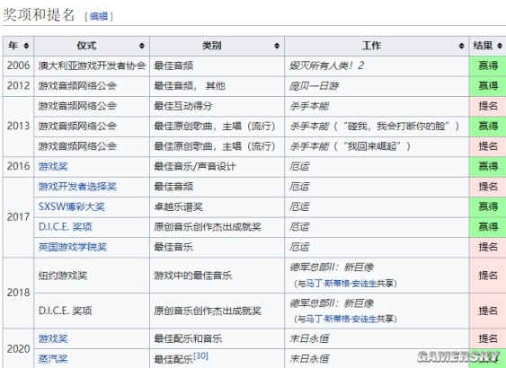Open the 蒸汽奖 link
This screenshot has height=368, width=506.
(53, 359)
